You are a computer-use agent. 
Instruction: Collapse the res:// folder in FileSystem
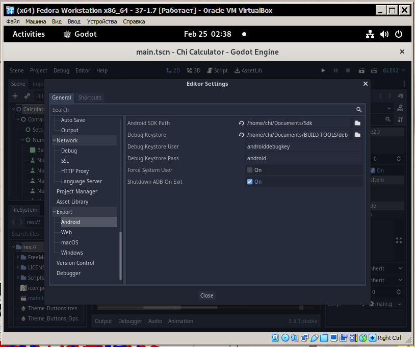coord(13,247)
